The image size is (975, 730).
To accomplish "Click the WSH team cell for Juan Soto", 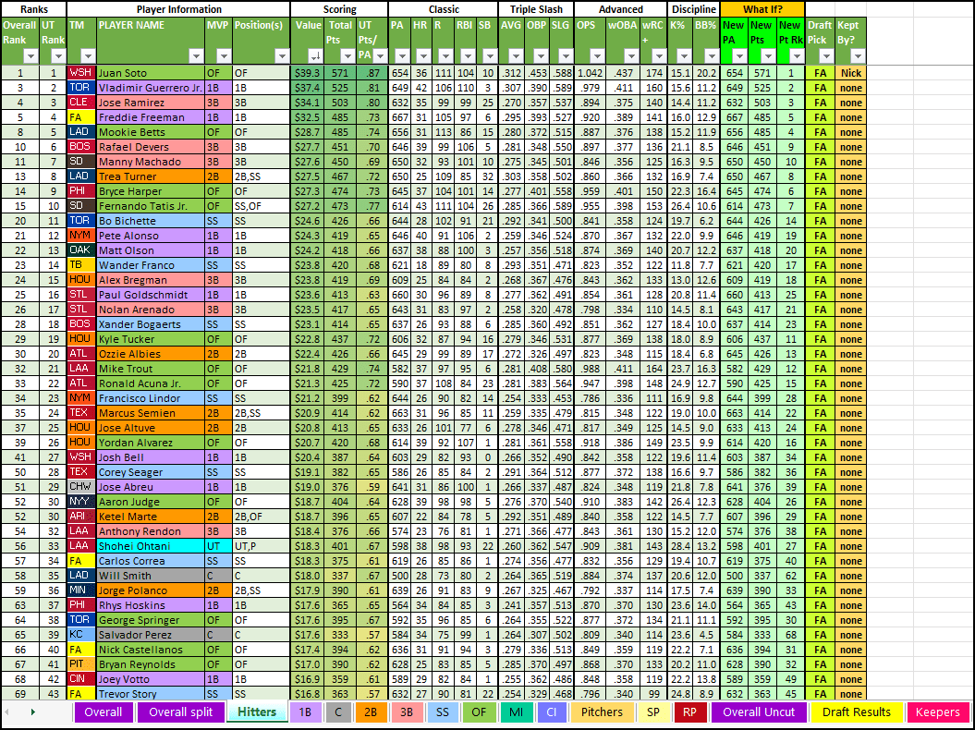I will pyautogui.click(x=81, y=73).
